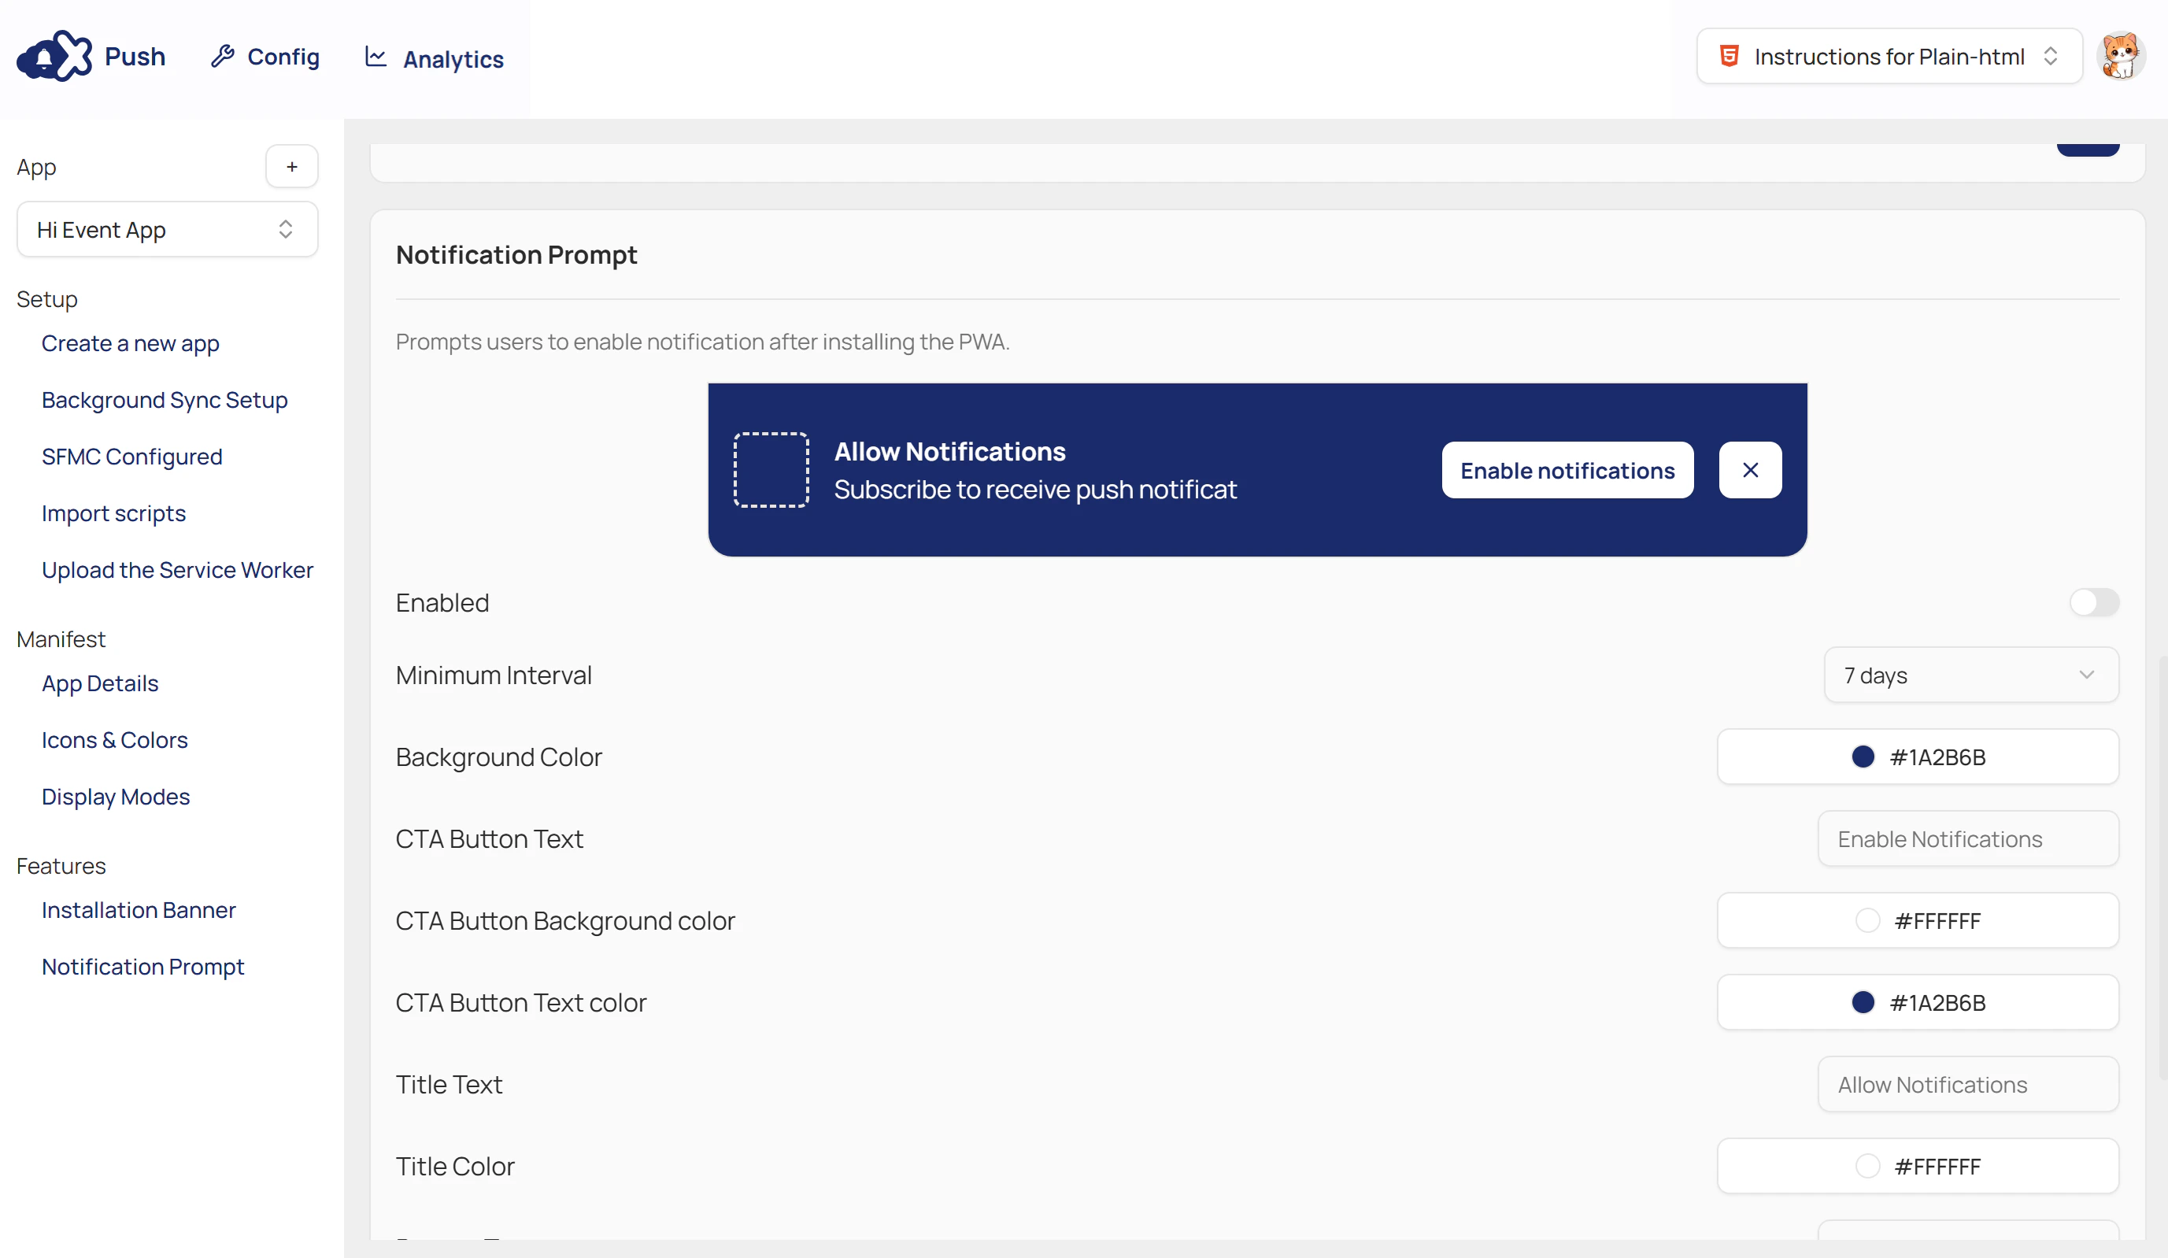The height and width of the screenshot is (1258, 2168).
Task: Dismiss the notification preview with X
Action: pyautogui.click(x=1750, y=470)
